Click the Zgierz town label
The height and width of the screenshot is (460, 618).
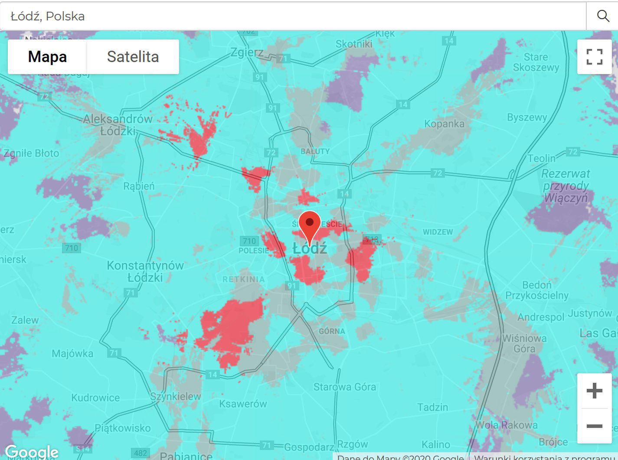click(x=247, y=52)
